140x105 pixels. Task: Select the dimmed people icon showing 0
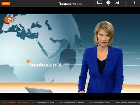click(126, 3)
